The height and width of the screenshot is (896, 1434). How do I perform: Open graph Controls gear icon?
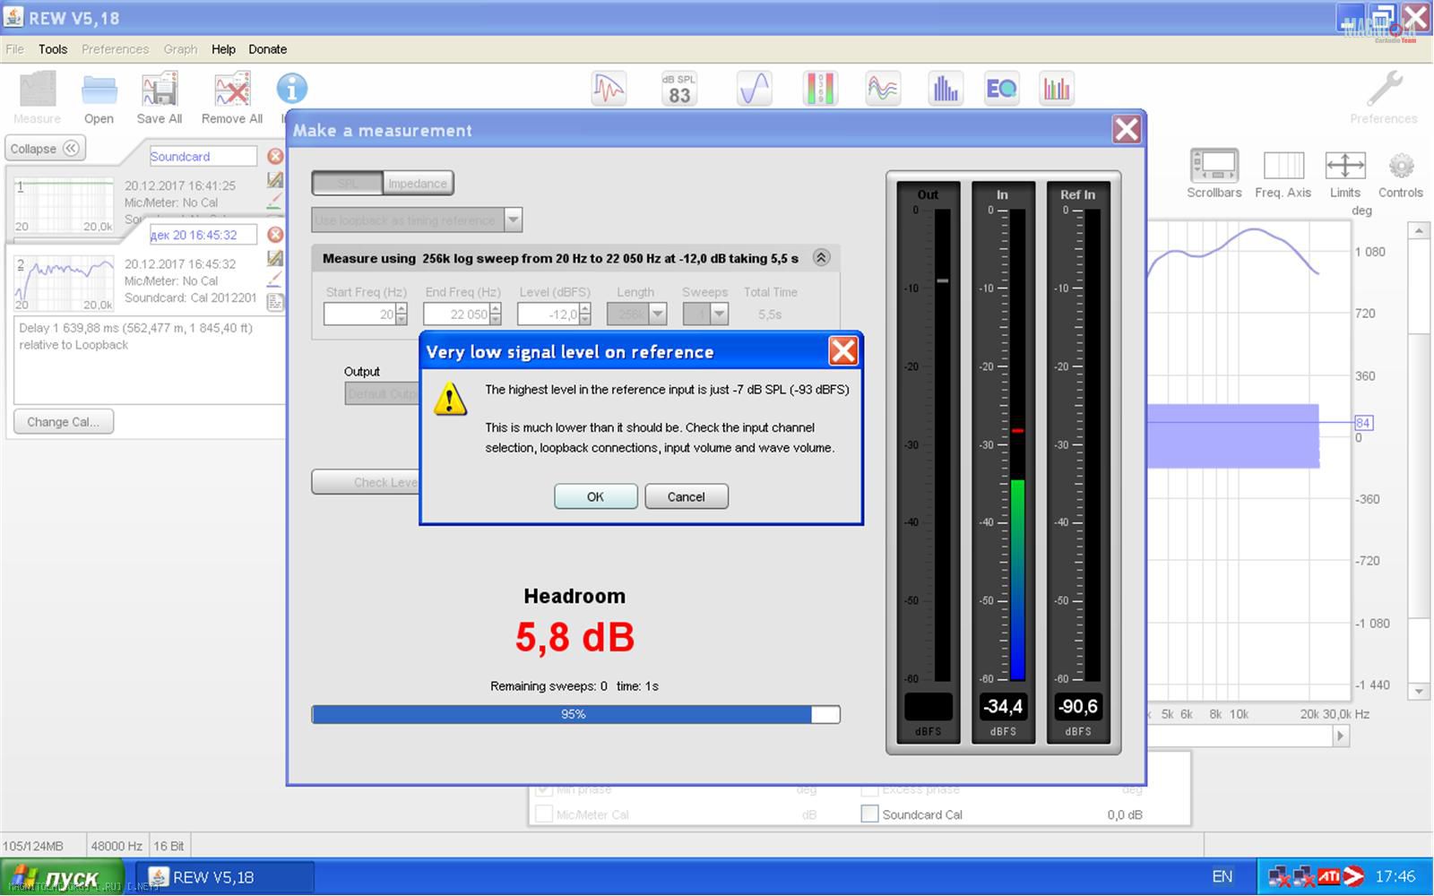(x=1401, y=166)
